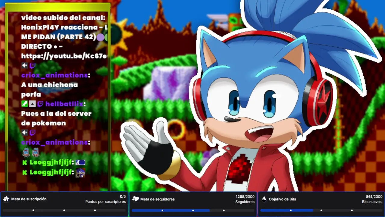Click the 'Bits nuevos.' caption
385x217 pixels.
(372, 202)
